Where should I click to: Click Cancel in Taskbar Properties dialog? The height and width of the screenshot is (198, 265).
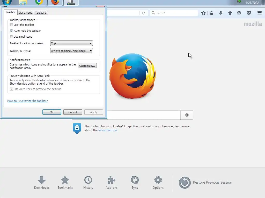pyautogui.click(x=73, y=112)
